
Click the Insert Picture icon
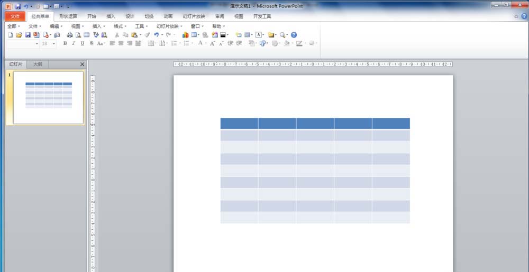click(x=215, y=35)
